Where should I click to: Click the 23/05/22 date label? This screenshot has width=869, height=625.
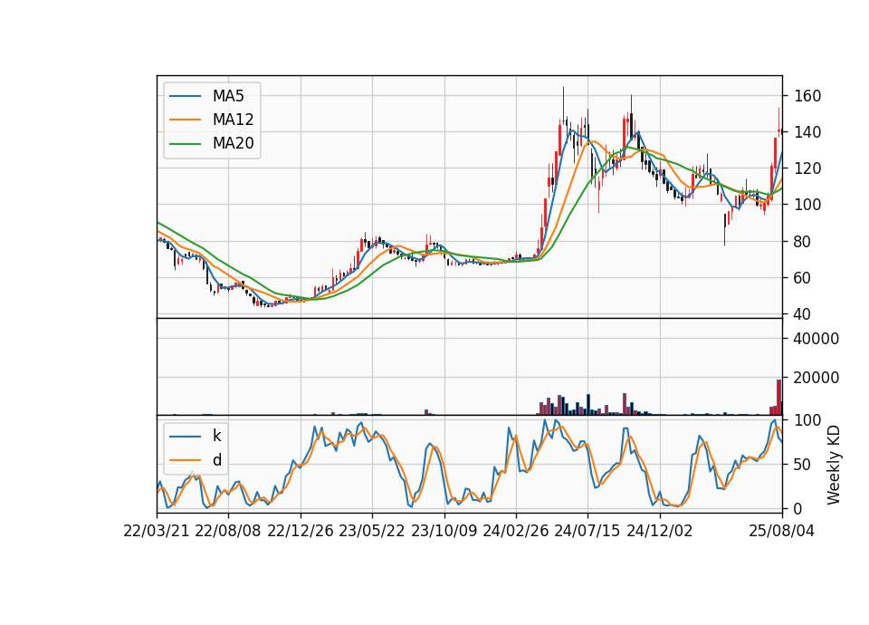click(x=372, y=532)
